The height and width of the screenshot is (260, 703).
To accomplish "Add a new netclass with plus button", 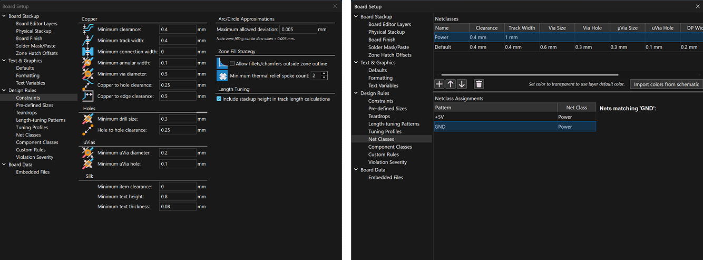I will [x=439, y=84].
